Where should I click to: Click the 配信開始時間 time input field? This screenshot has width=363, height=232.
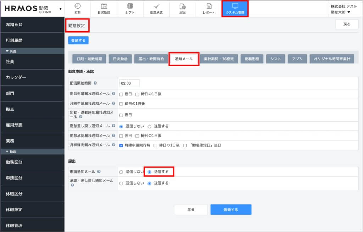(129, 83)
